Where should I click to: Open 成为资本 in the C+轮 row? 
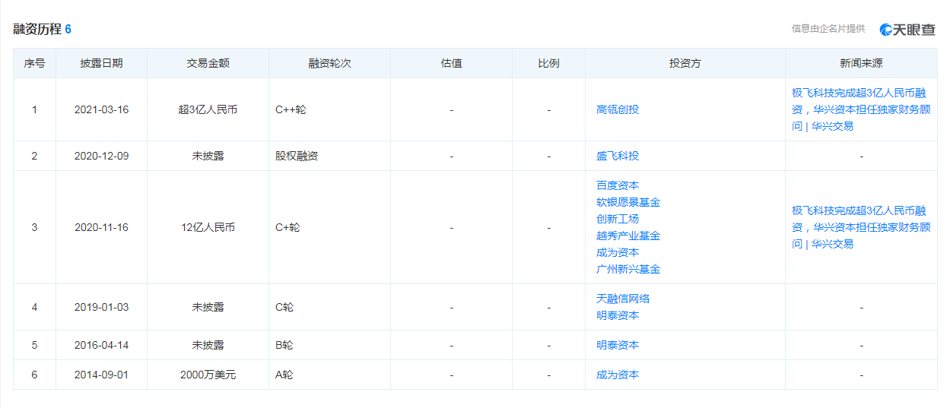pos(618,252)
